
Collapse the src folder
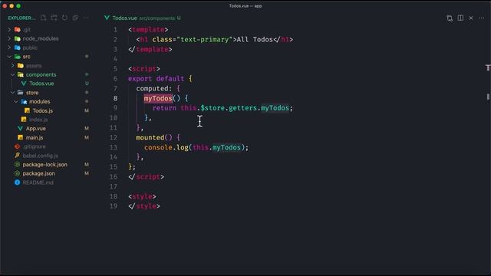coord(9,57)
